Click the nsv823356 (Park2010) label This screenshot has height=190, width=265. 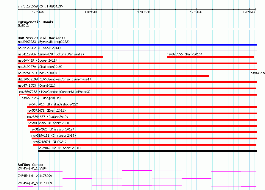pos(184,54)
